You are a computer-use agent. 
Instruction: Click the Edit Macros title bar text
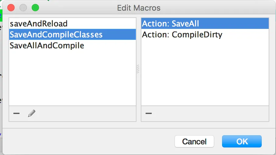139,8
